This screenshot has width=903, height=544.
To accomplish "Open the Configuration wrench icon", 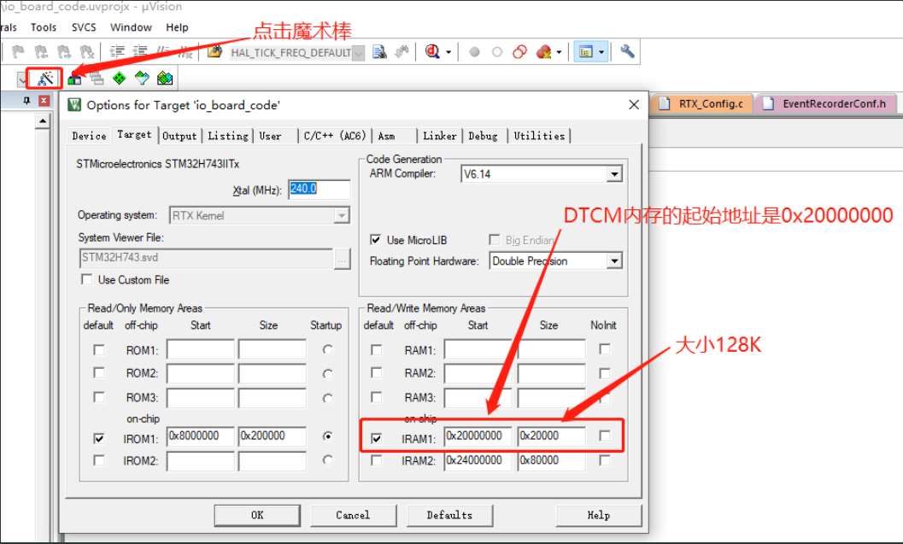I will coord(626,51).
